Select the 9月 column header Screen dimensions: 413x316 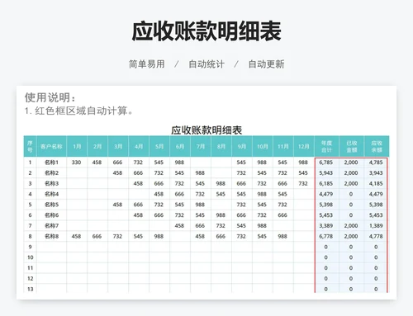[242, 146]
